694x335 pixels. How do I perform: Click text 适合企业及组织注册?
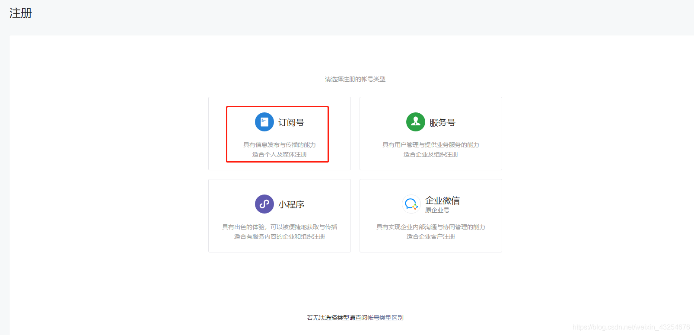tap(431, 154)
